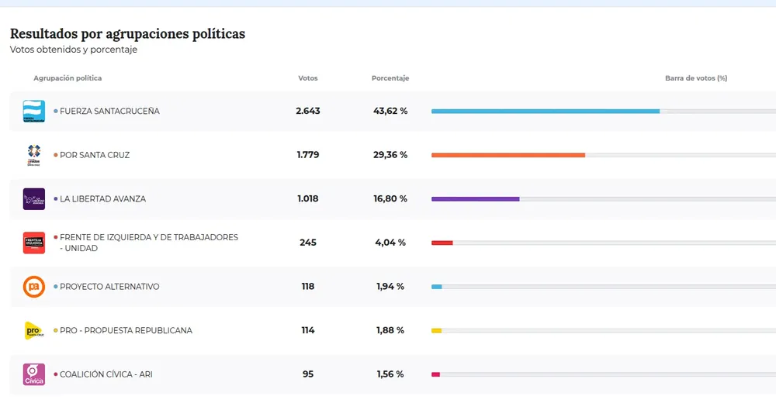Click the blue dot beside Fuerza Santacruceña
Screen dimensions: 776x403
click(56, 112)
